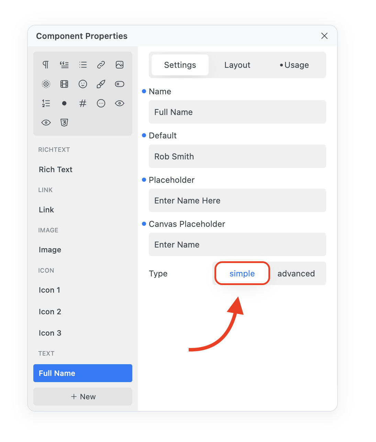This screenshot has width=376, height=442.
Task: Switch to the Usage tab
Action: point(295,65)
